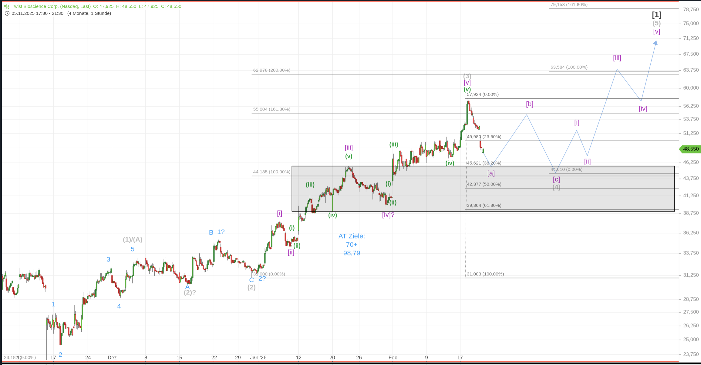This screenshot has width=701, height=365.
Task: Select the 55,004 (161.80%) Fibonacci line label
Action: (271, 109)
